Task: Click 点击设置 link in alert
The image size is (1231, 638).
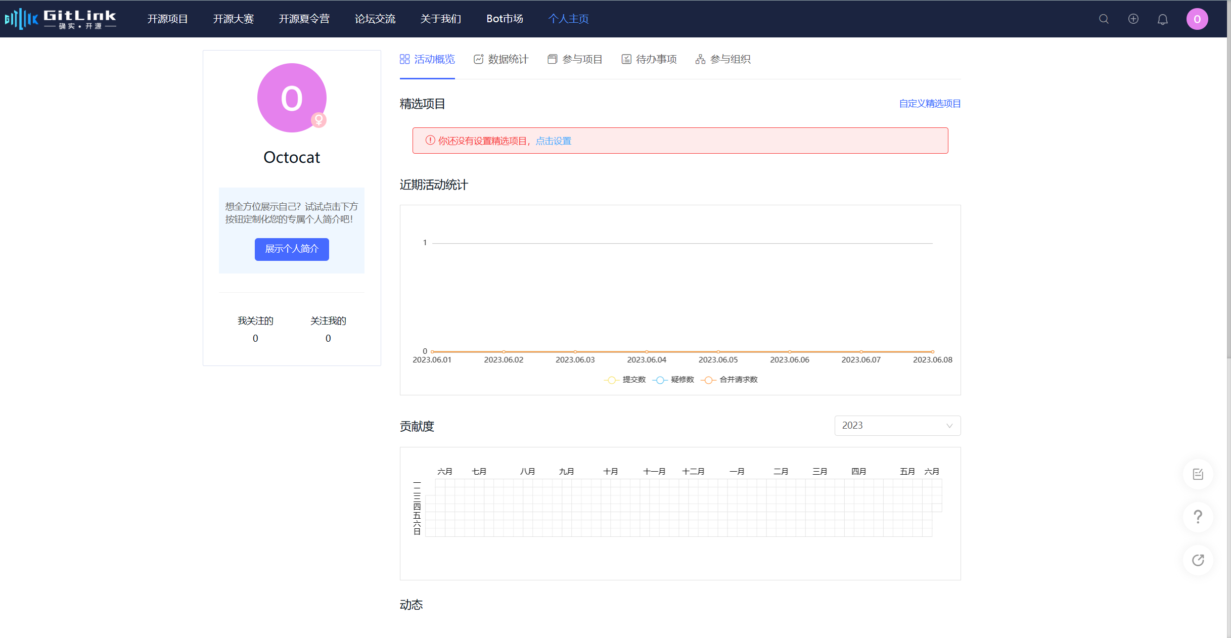Action: (553, 141)
